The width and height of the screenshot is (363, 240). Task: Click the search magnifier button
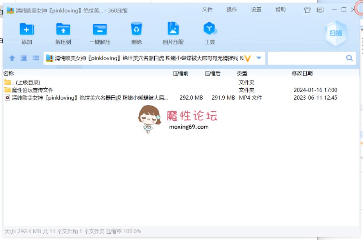[349, 58]
